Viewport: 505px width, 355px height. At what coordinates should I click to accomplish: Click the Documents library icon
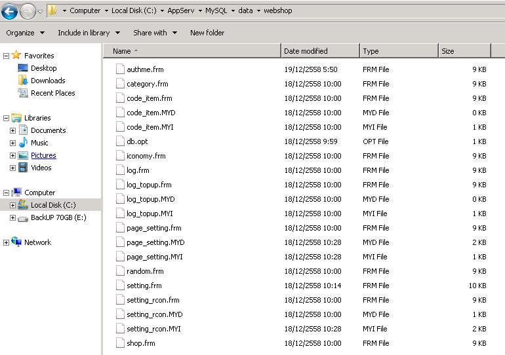coord(23,130)
